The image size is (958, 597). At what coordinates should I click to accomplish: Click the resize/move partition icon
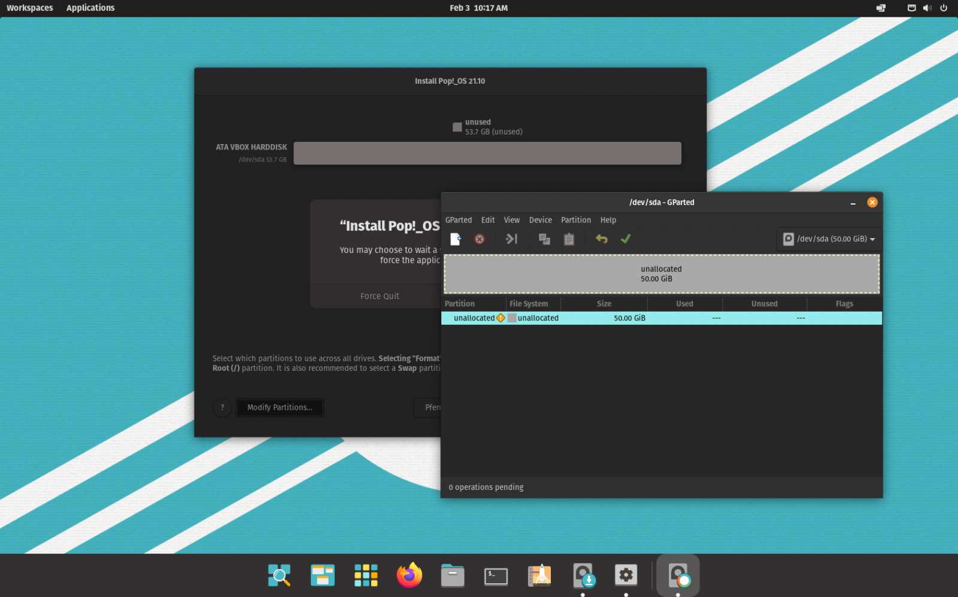511,239
